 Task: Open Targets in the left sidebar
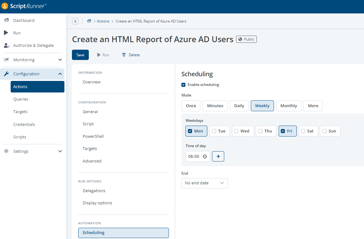(20, 112)
